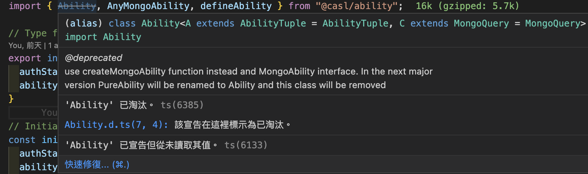This screenshot has width=588, height=174.
Task: Click the 已宣告但從未讀取其值 ts(6133) message
Action: [166, 145]
